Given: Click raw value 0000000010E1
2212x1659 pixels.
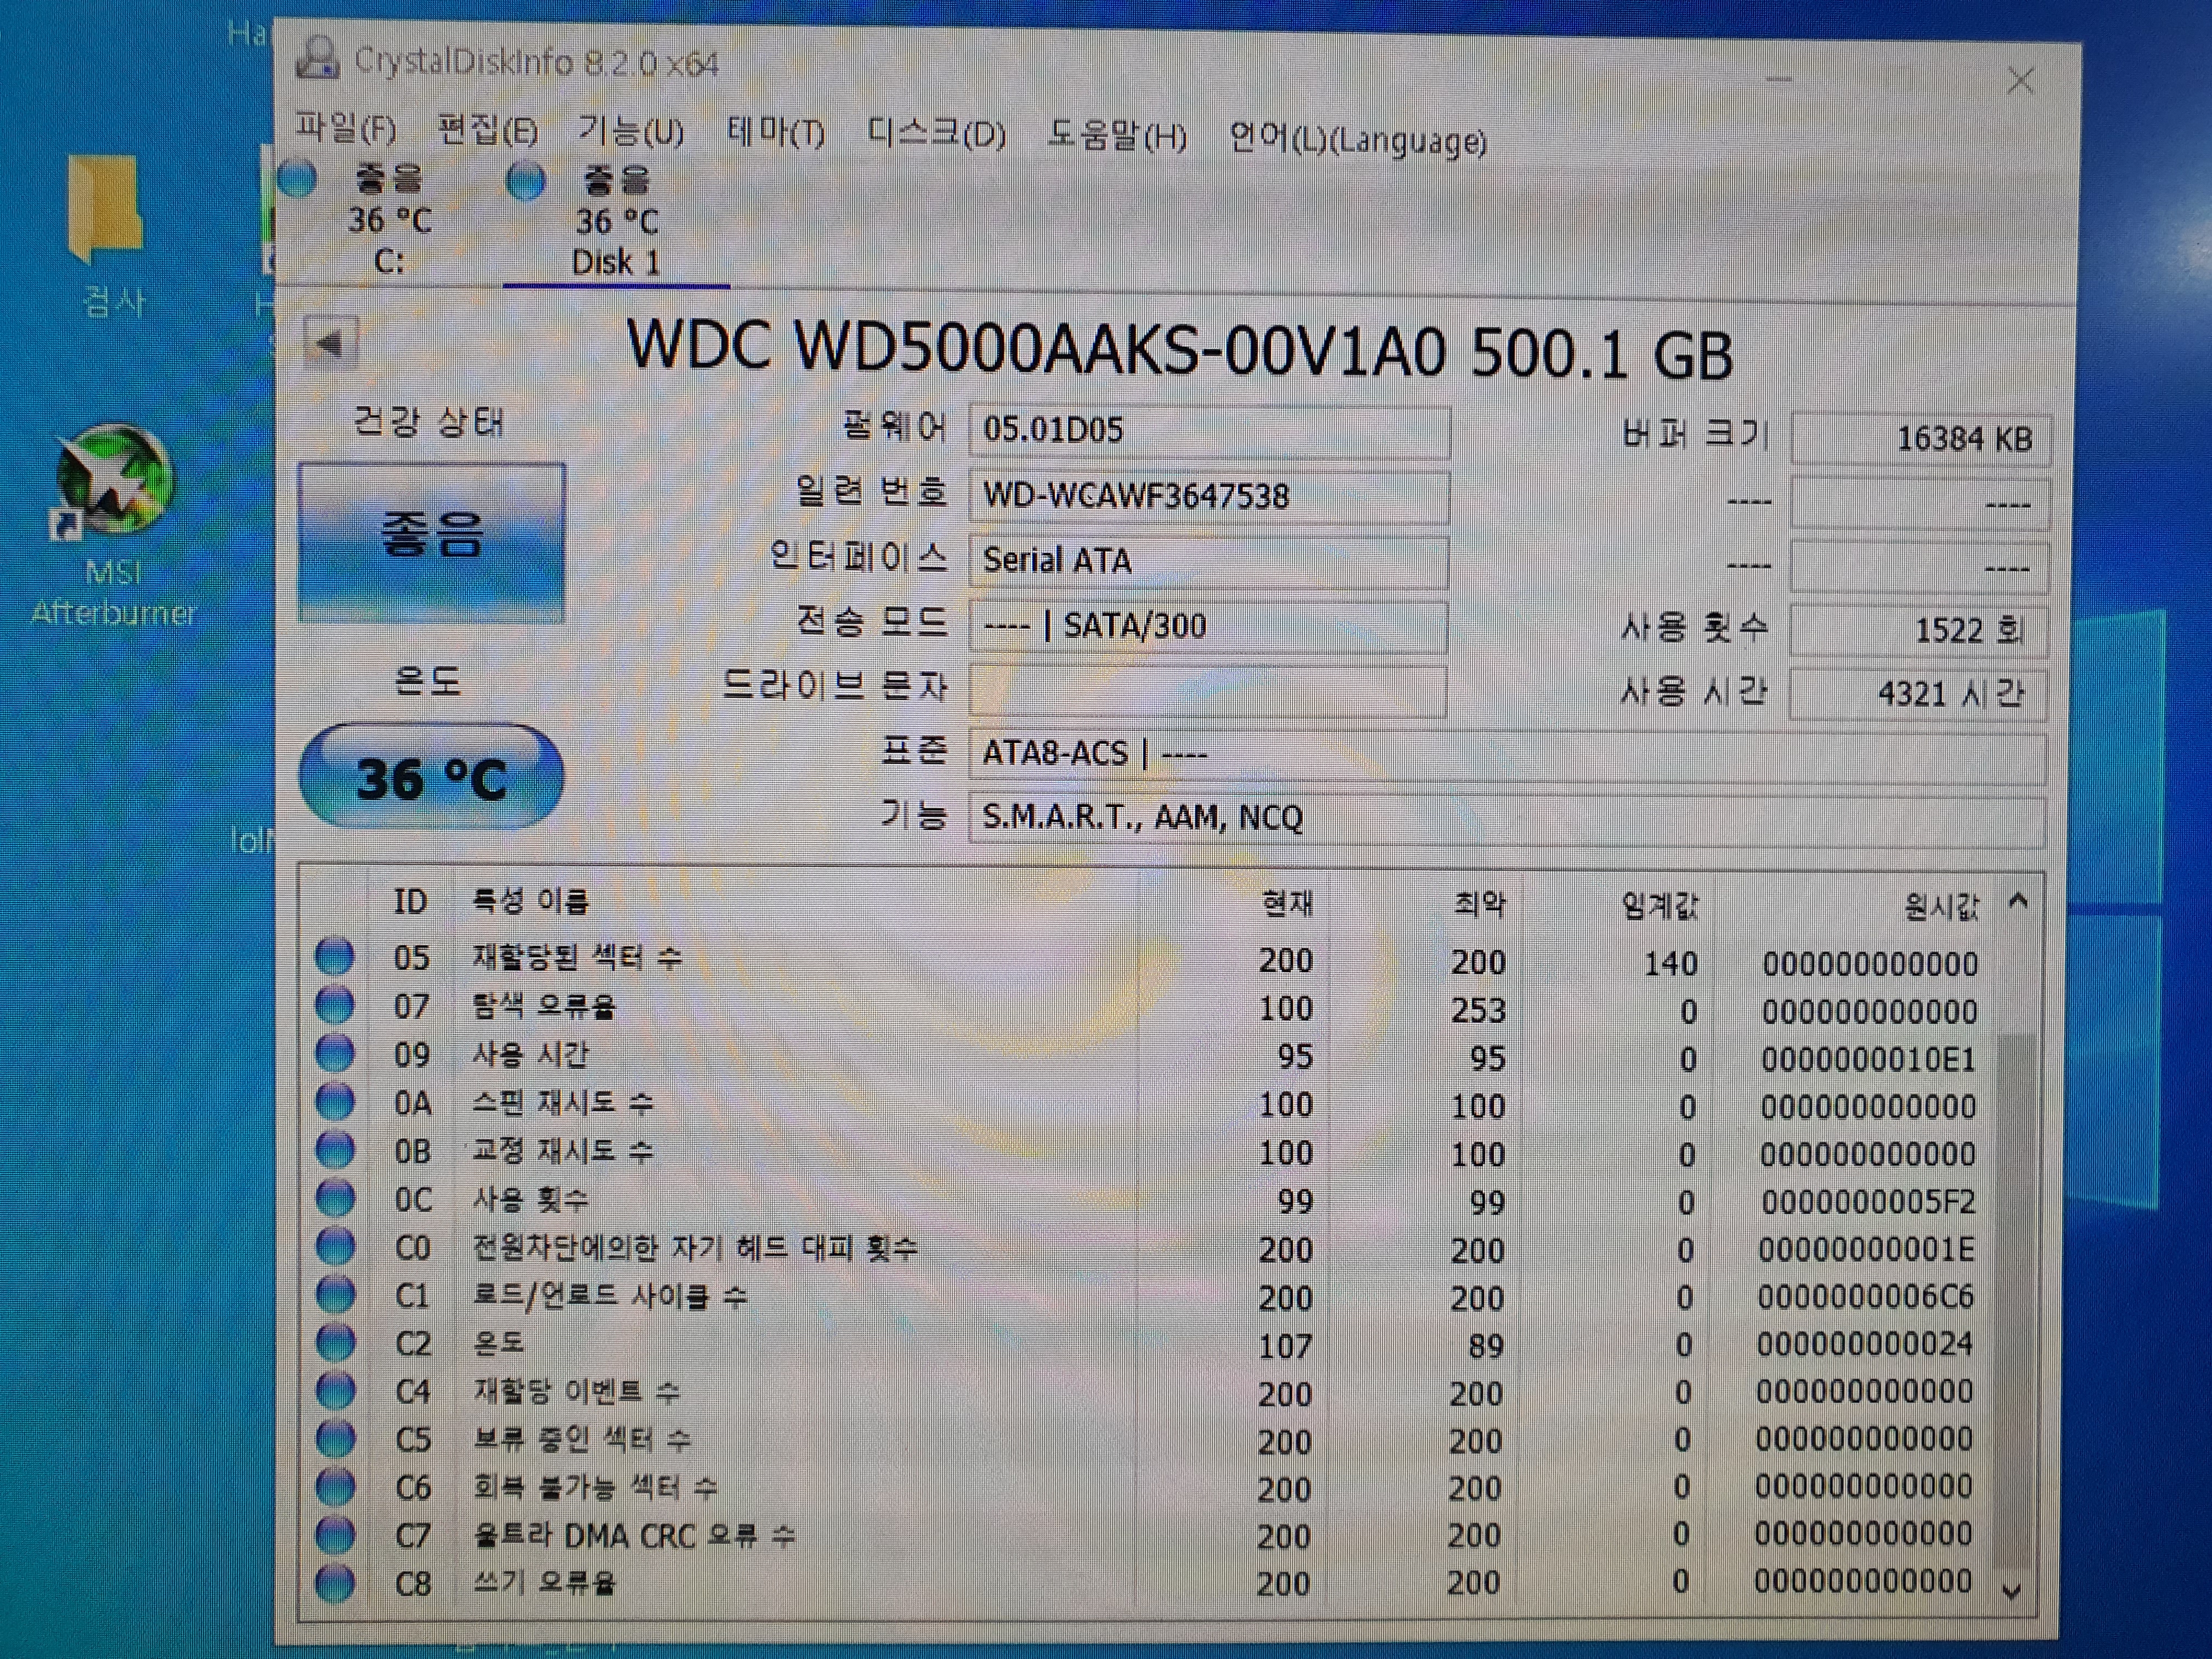Looking at the screenshot, I should (x=1868, y=1059).
